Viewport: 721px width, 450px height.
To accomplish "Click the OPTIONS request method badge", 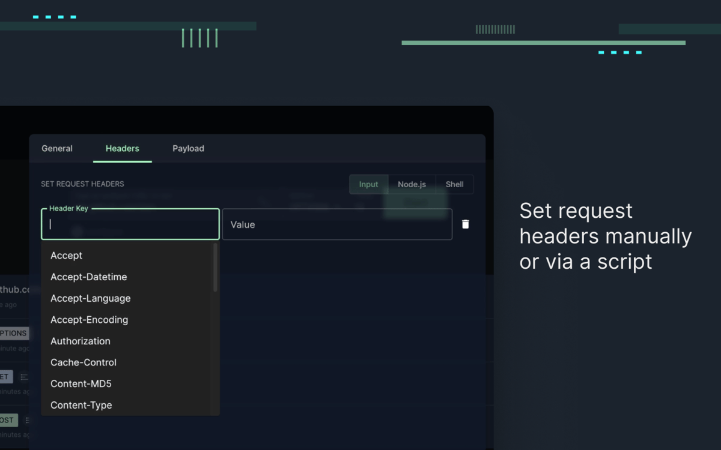I will pyautogui.click(x=13, y=334).
